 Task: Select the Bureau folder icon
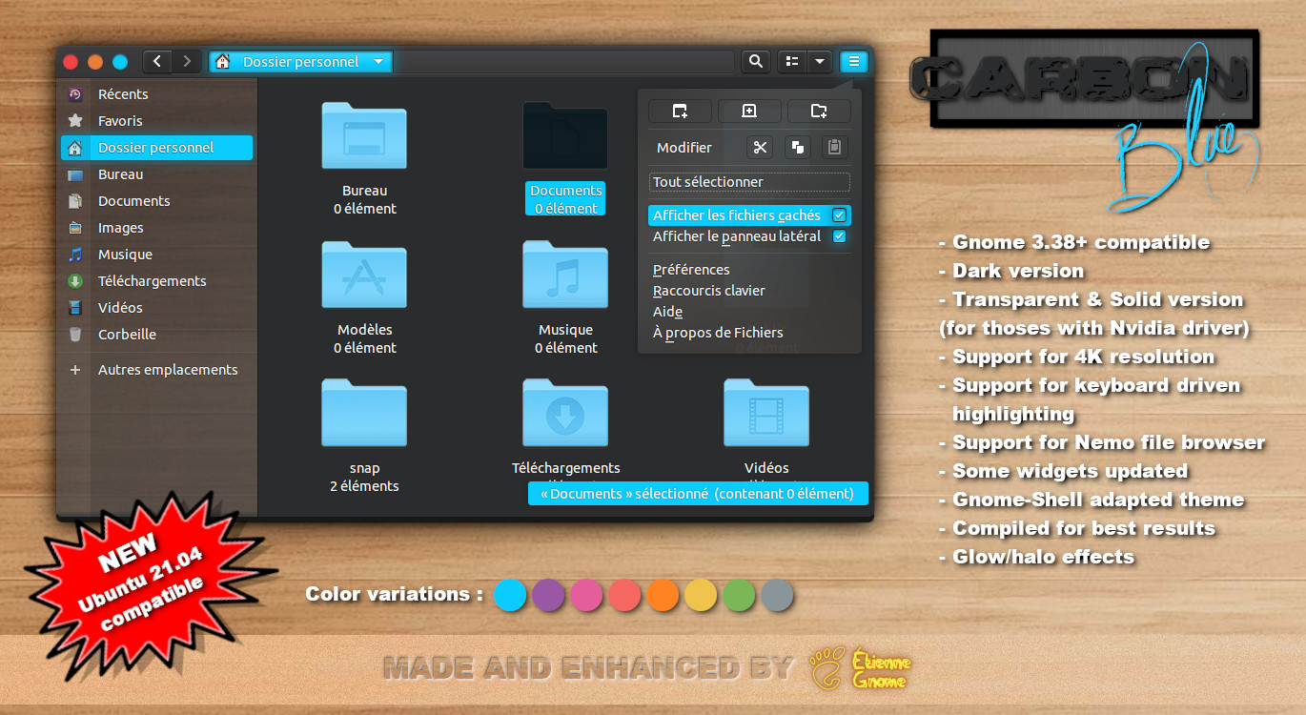tap(364, 135)
